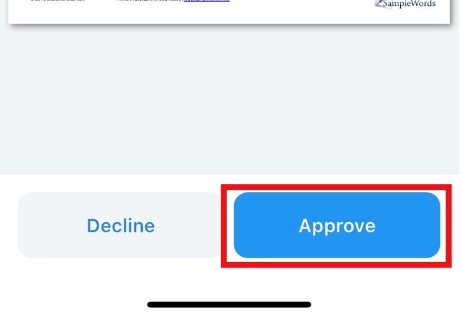The image size is (461, 319).
Task: Click the "SampleWords" brand wordmark text
Action: click(x=409, y=4)
